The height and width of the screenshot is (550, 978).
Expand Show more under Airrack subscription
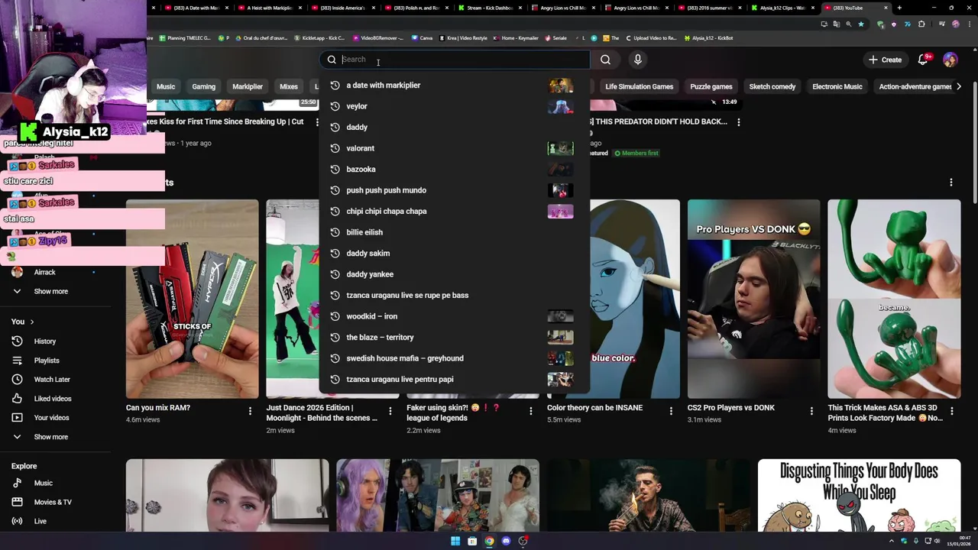(x=50, y=291)
